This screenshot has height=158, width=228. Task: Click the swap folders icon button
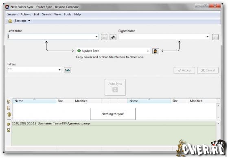(113, 37)
